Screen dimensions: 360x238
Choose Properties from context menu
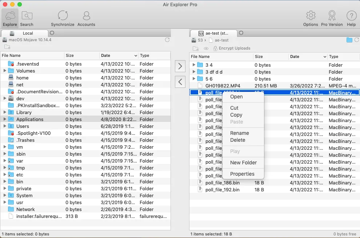point(243,174)
